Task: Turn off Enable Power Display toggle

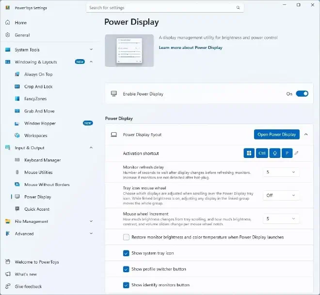Action: click(x=302, y=93)
